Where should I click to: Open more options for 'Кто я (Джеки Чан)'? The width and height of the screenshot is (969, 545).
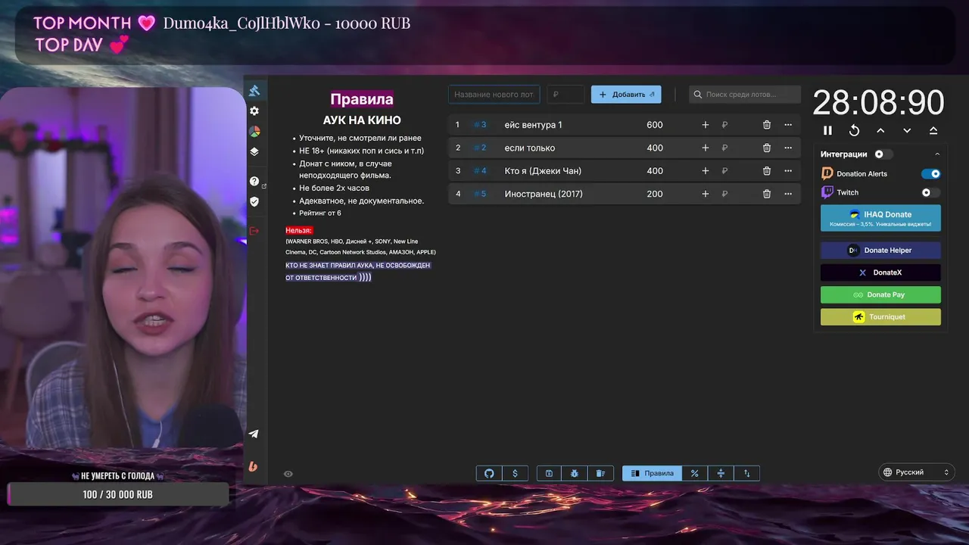tap(788, 171)
